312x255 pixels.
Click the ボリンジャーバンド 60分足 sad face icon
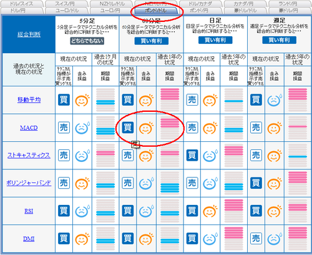147,183
